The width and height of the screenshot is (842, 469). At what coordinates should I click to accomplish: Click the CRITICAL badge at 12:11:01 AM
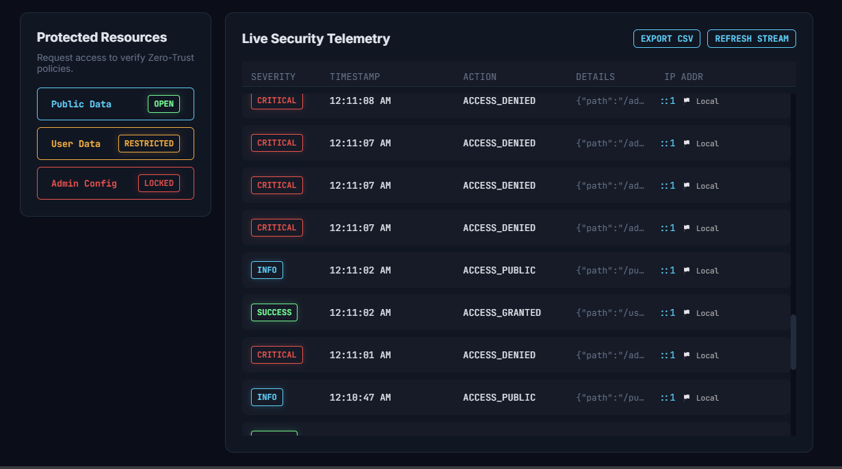(277, 355)
